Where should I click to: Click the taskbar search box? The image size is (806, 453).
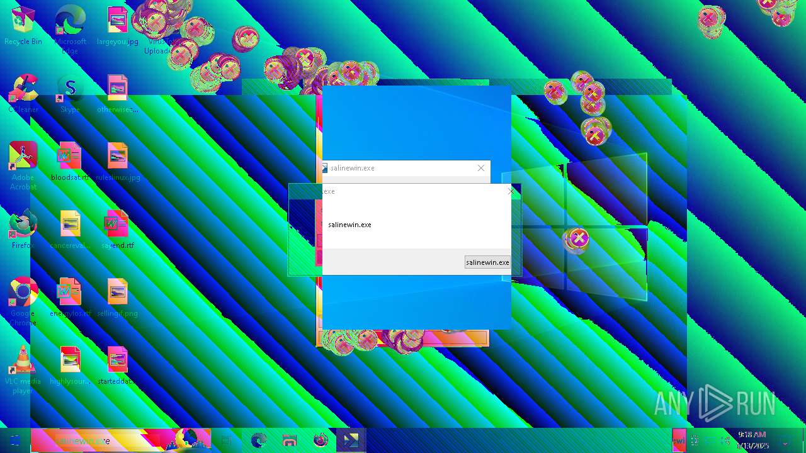tap(122, 440)
